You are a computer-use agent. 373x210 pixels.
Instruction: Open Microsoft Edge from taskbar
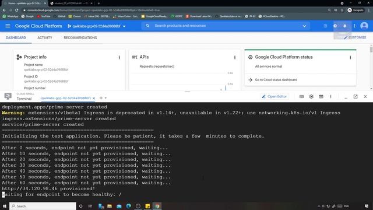[128, 206]
